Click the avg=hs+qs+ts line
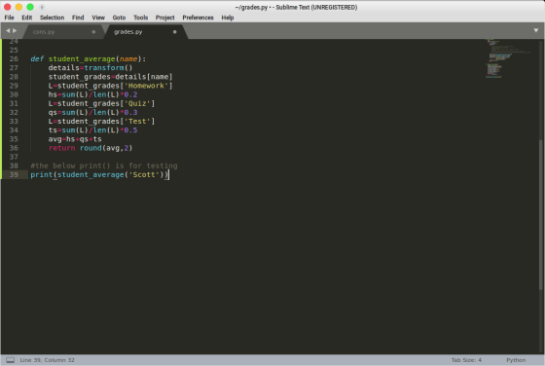Screen dimensions: 545x366 tap(75, 139)
